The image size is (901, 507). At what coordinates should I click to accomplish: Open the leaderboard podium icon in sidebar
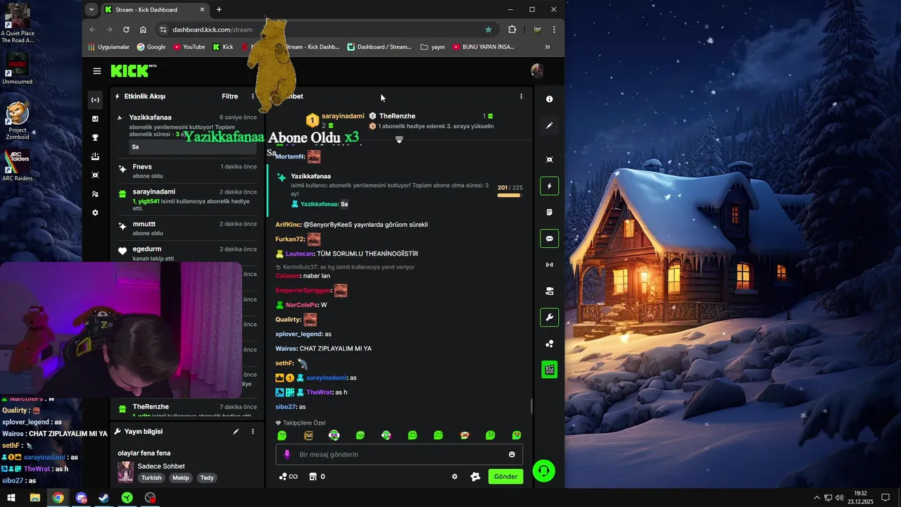(x=96, y=156)
